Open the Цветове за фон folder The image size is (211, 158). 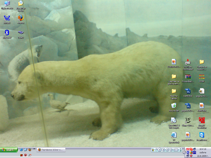(174, 79)
